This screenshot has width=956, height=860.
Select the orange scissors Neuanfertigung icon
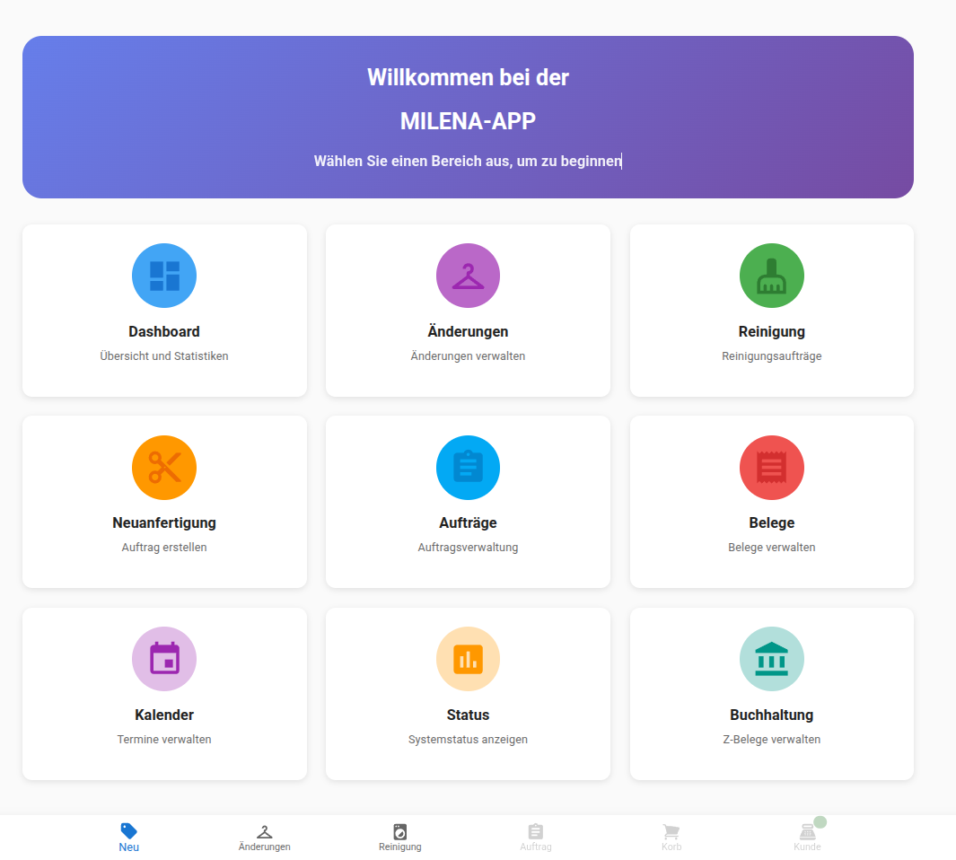(164, 468)
